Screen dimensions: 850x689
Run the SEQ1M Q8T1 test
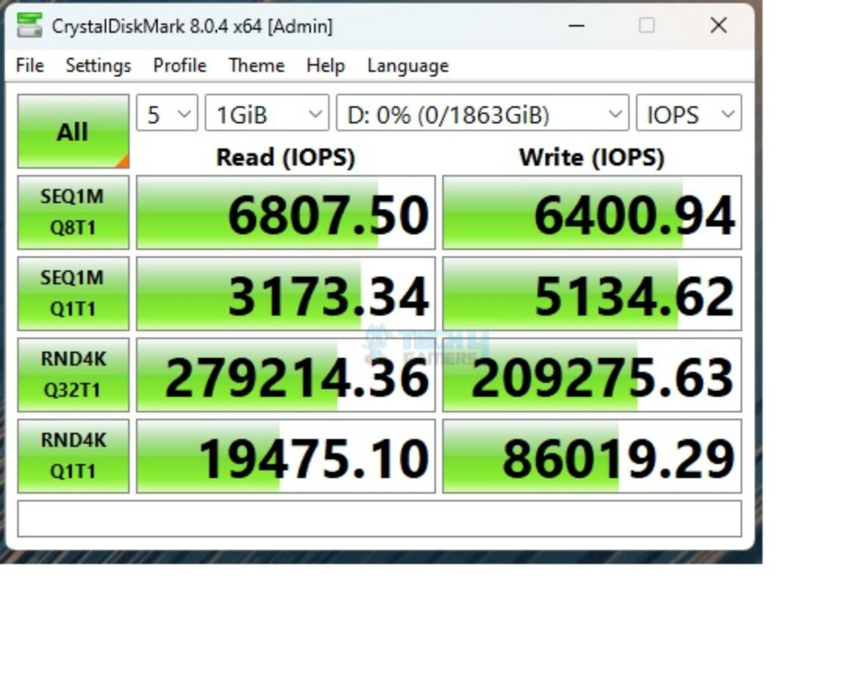coord(73,212)
